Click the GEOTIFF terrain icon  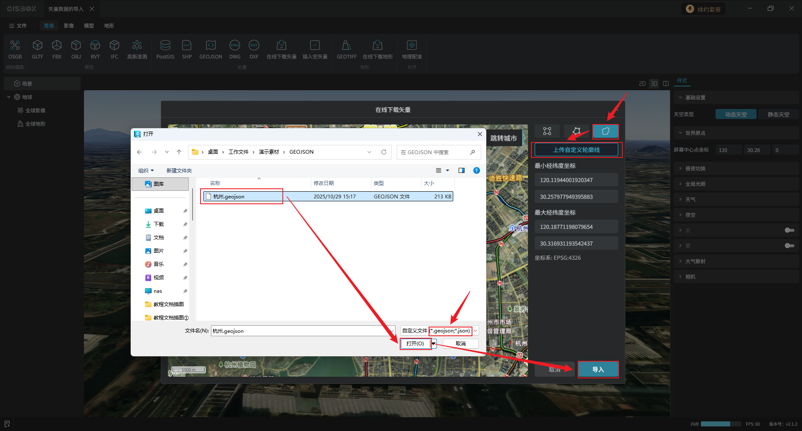pos(346,49)
